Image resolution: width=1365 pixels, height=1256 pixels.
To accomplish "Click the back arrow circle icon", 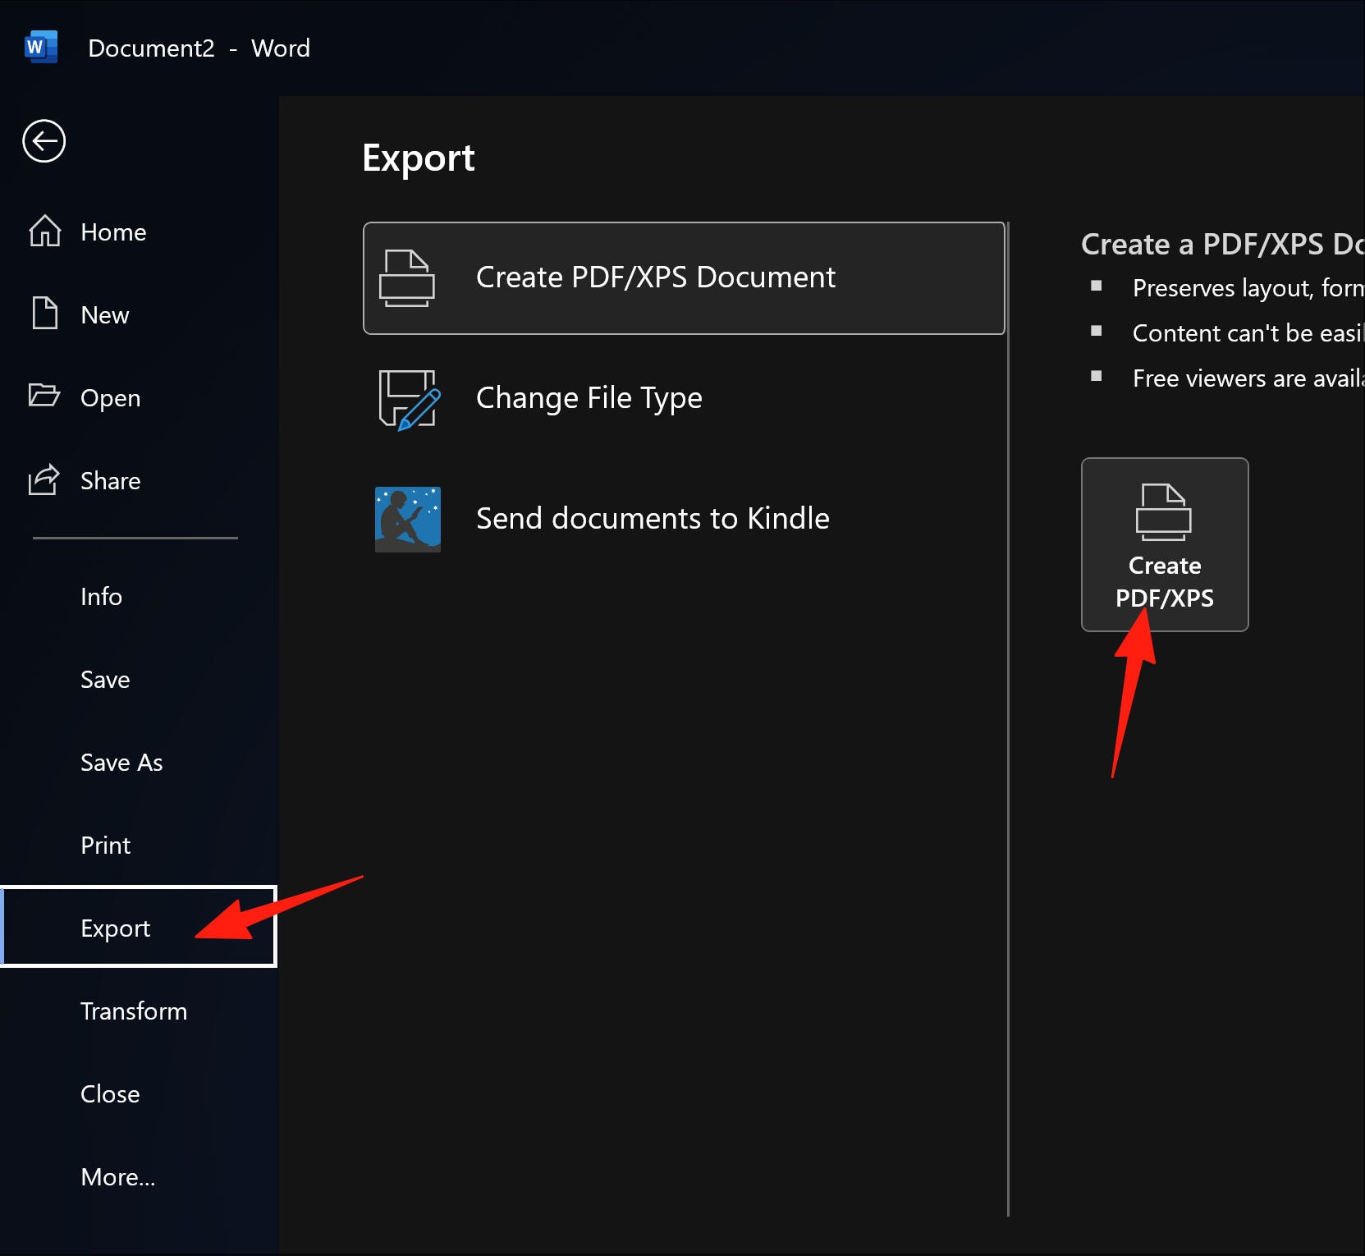I will (44, 141).
